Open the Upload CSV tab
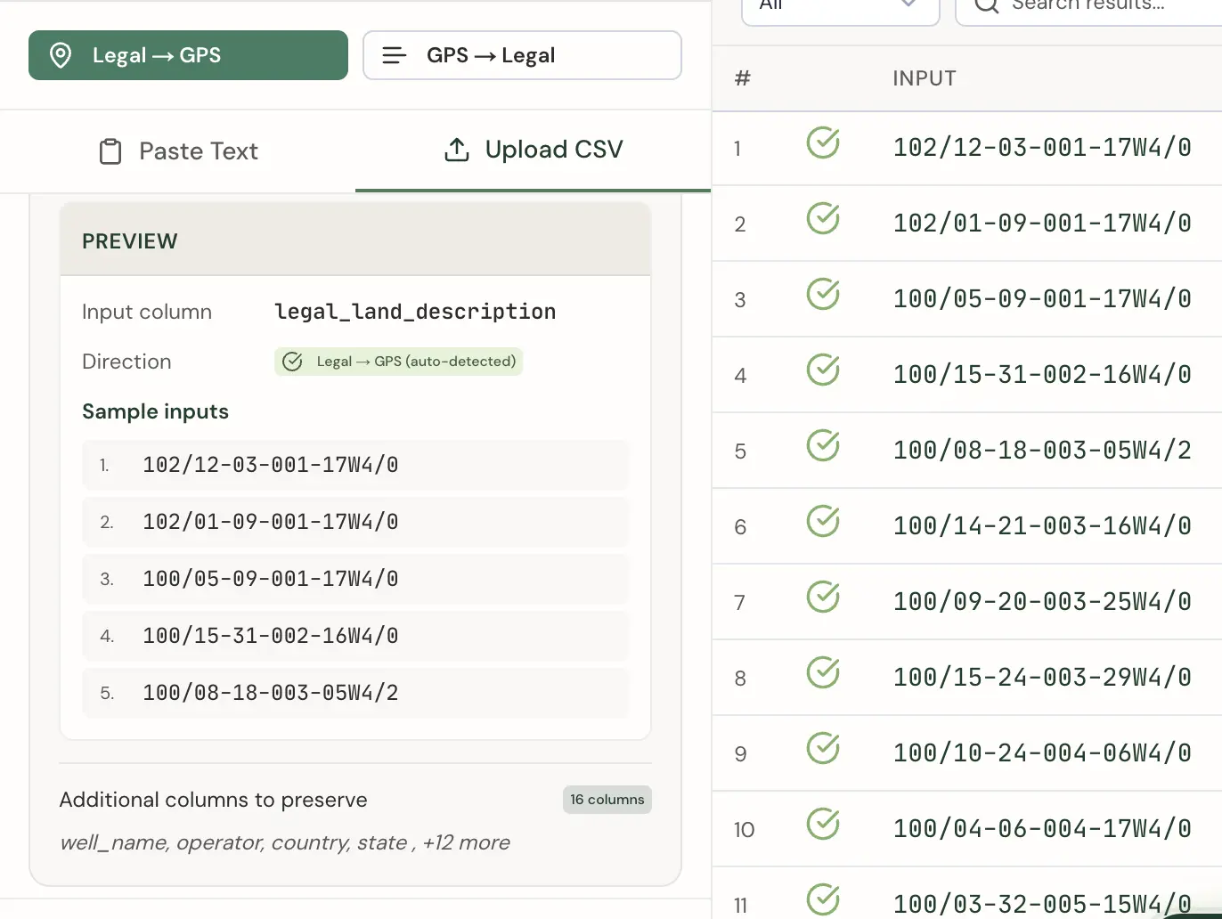The width and height of the screenshot is (1222, 919). 533,150
